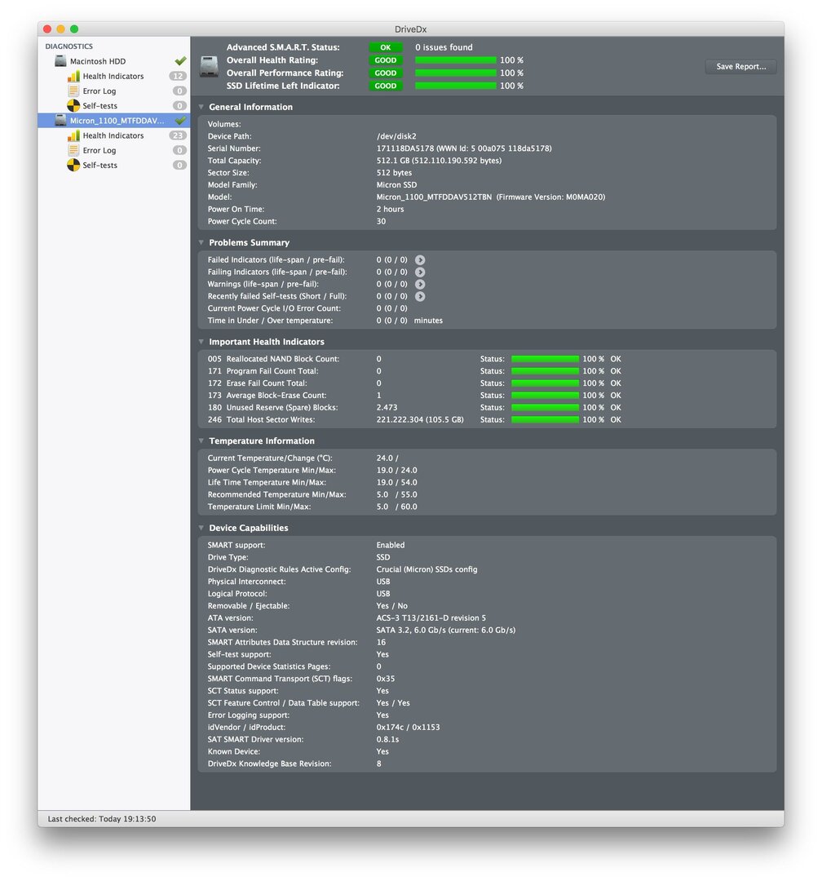Screen dimensions: 822x881
Task: Click the 'Last checked: Today 19:13:50' status
Action: click(x=102, y=819)
